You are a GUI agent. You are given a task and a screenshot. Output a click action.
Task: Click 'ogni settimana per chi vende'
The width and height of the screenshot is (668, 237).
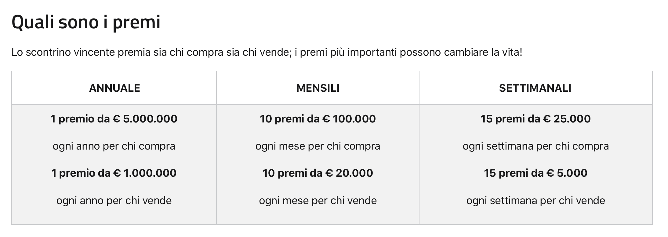pos(535,200)
